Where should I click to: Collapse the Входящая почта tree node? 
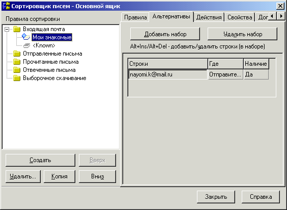click(7, 29)
